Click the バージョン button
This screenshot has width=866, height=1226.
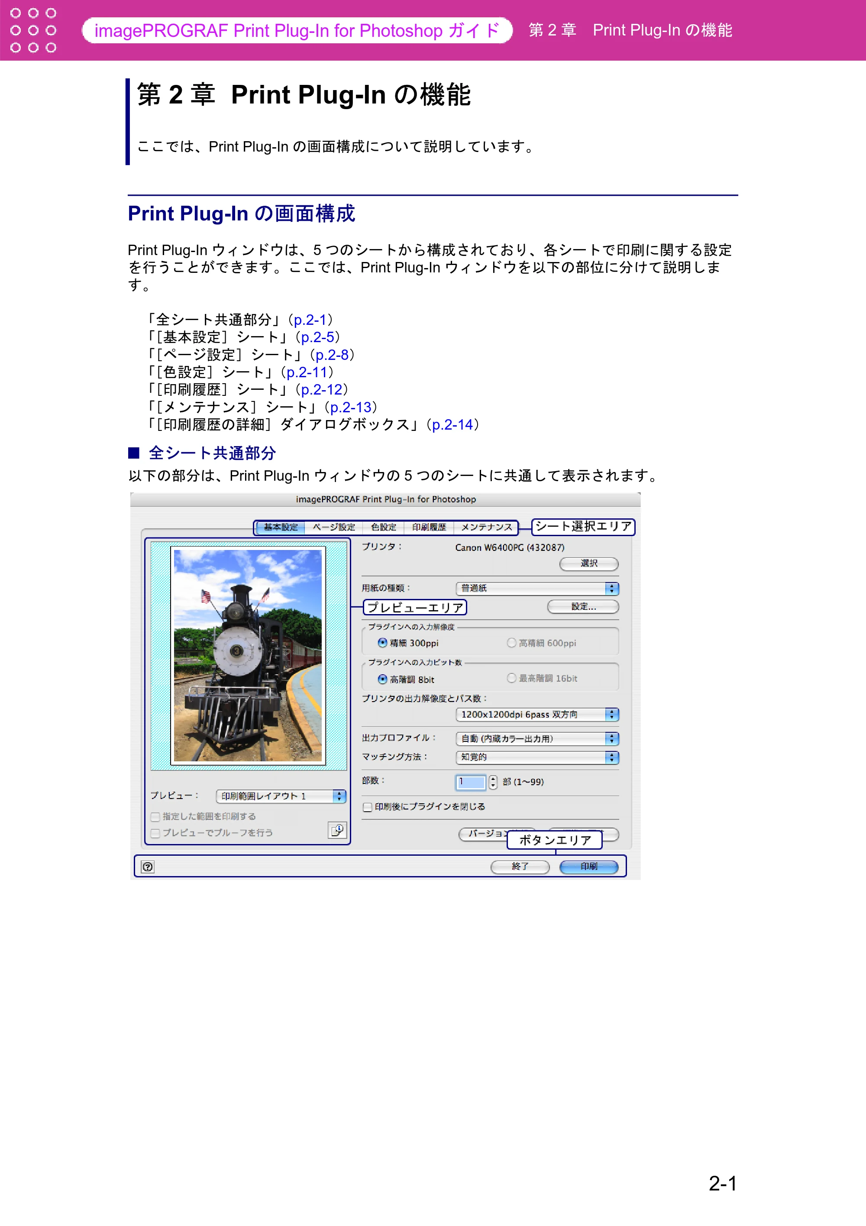(x=483, y=834)
